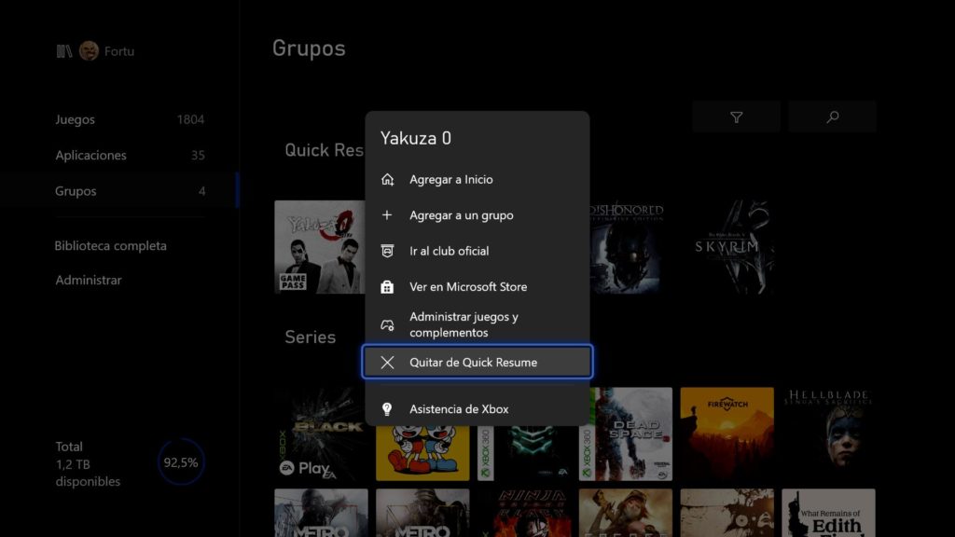Select the Ninja Gaiden Black tile
This screenshot has width=955, height=537.
click(x=524, y=513)
